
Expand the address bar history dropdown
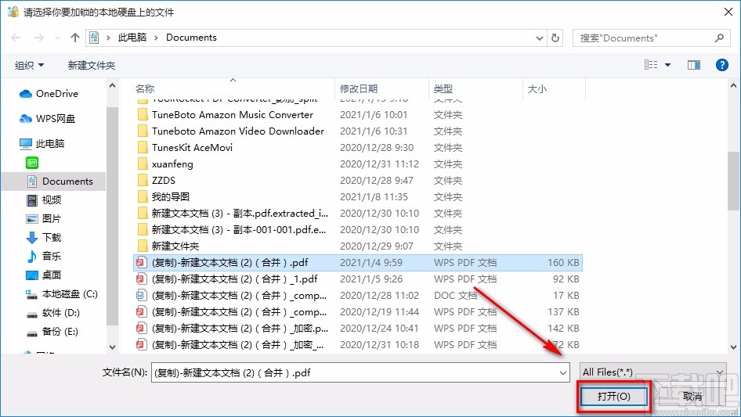click(x=539, y=38)
